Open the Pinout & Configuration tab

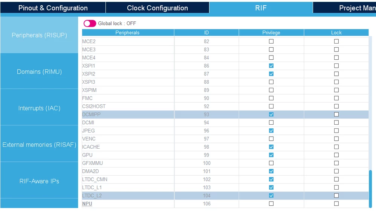[53, 8]
